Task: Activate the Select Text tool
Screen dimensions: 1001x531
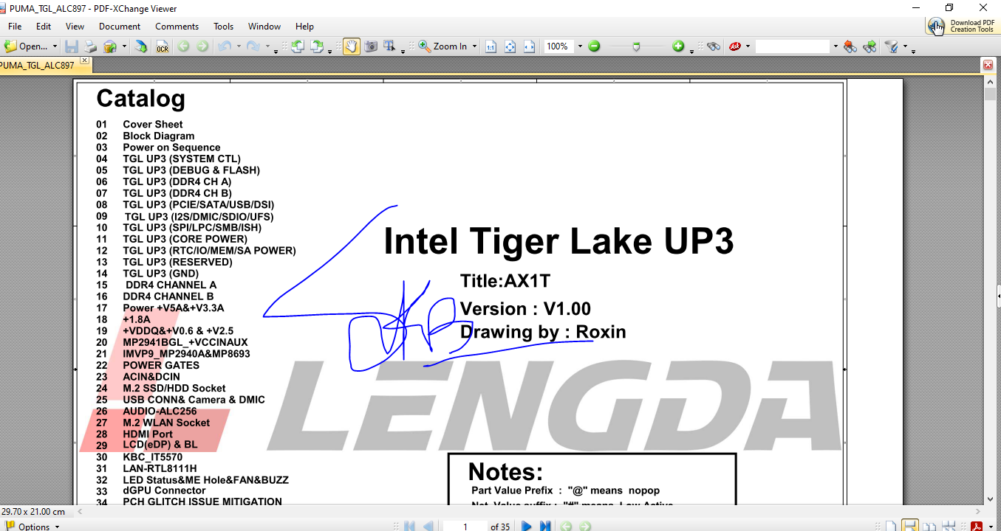Action: [x=390, y=46]
